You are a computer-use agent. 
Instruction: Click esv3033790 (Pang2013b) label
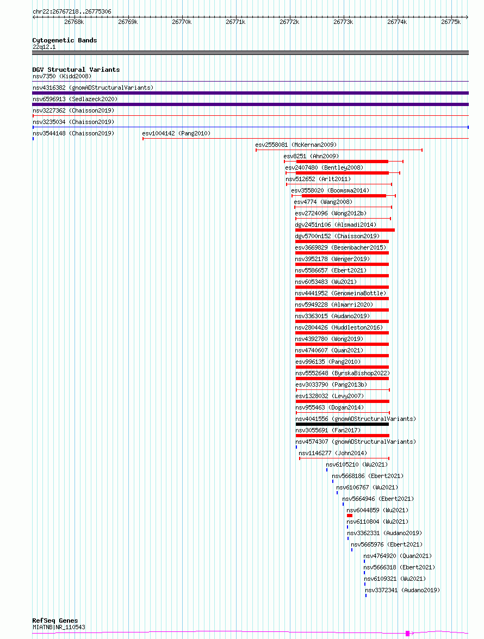pos(331,384)
